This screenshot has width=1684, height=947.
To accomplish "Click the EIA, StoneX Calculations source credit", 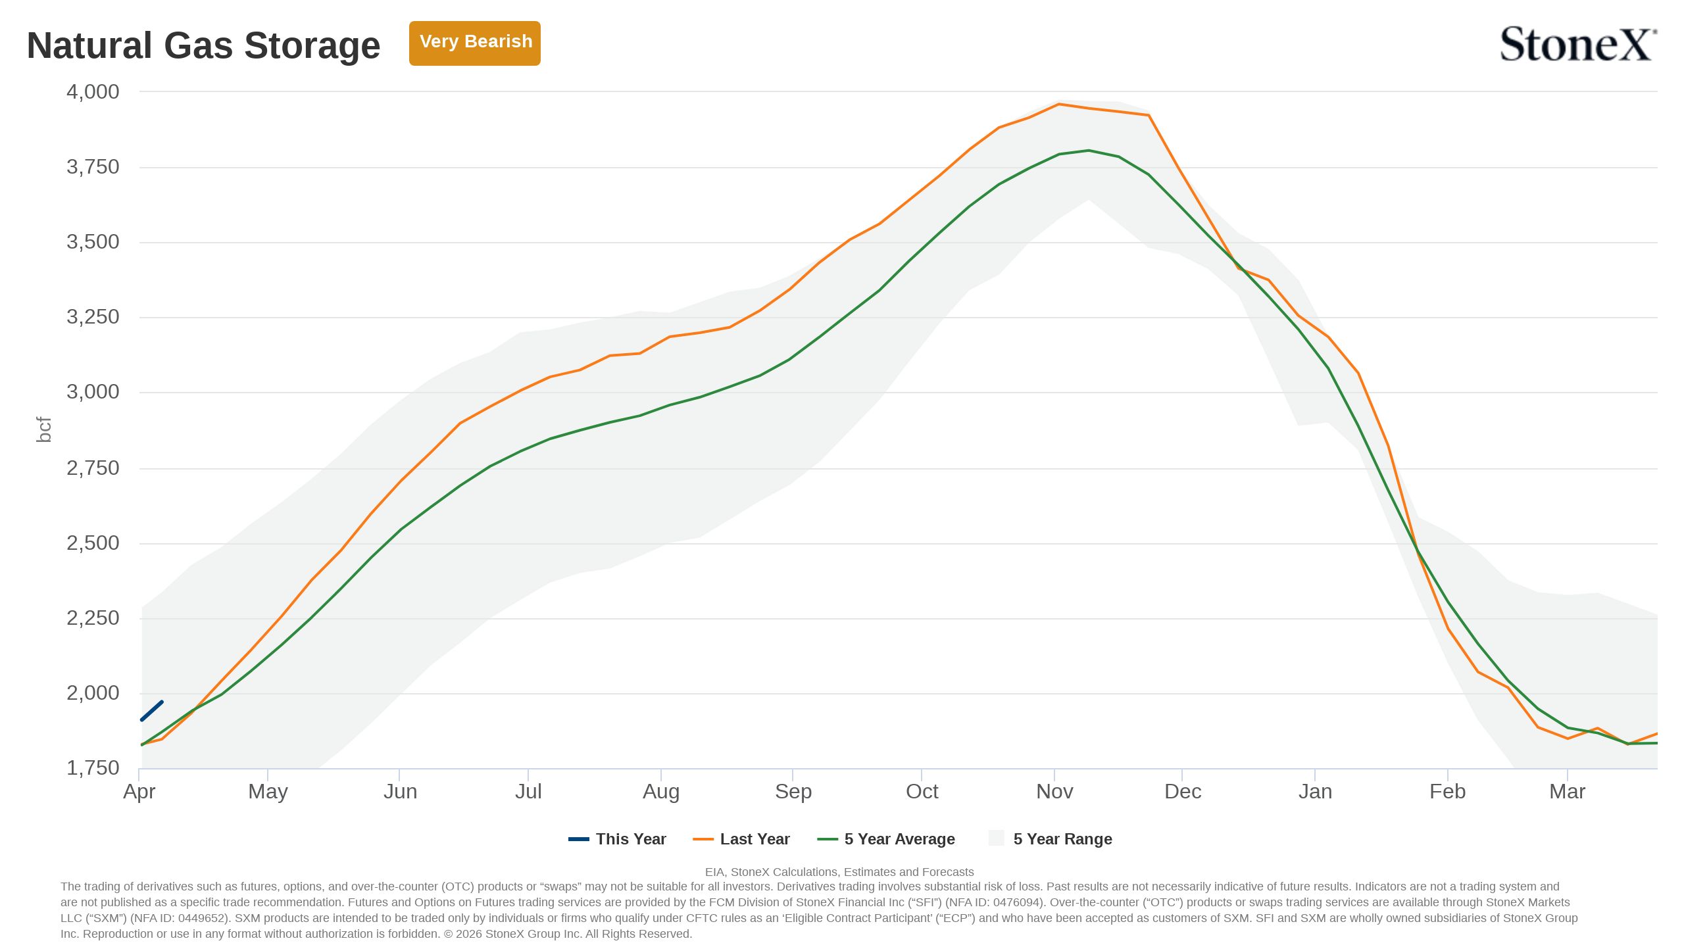I will point(839,872).
